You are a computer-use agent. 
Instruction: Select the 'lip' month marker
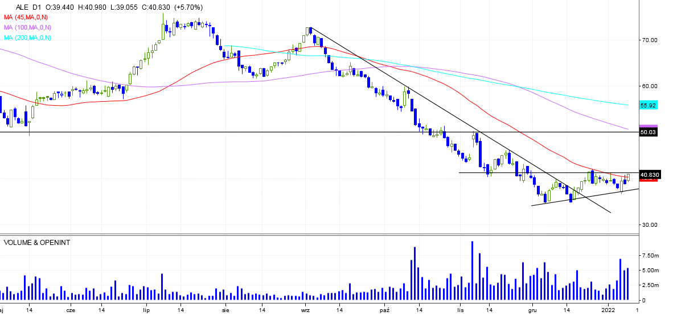(x=146, y=310)
